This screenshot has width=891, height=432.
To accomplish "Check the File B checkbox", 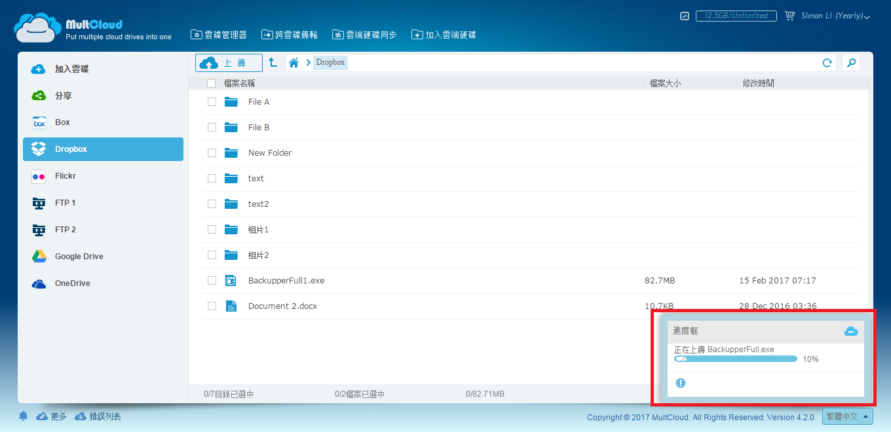I will [212, 128].
